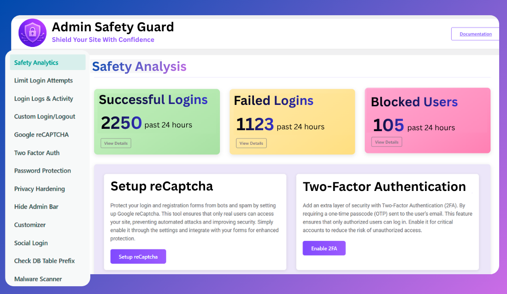The height and width of the screenshot is (294, 507).
Task: Open the Hide Admin Bar setting
Action: point(37,207)
